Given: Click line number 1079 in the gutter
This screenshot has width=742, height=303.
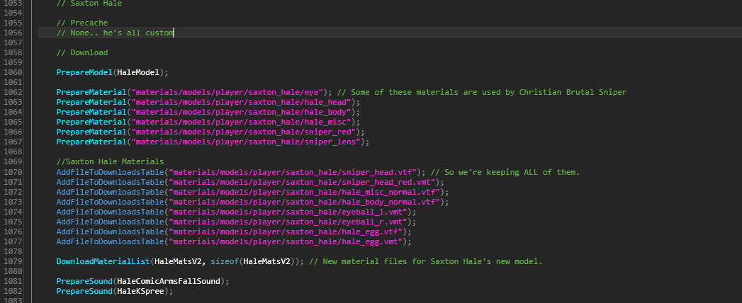Looking at the screenshot, I should click(x=12, y=262).
